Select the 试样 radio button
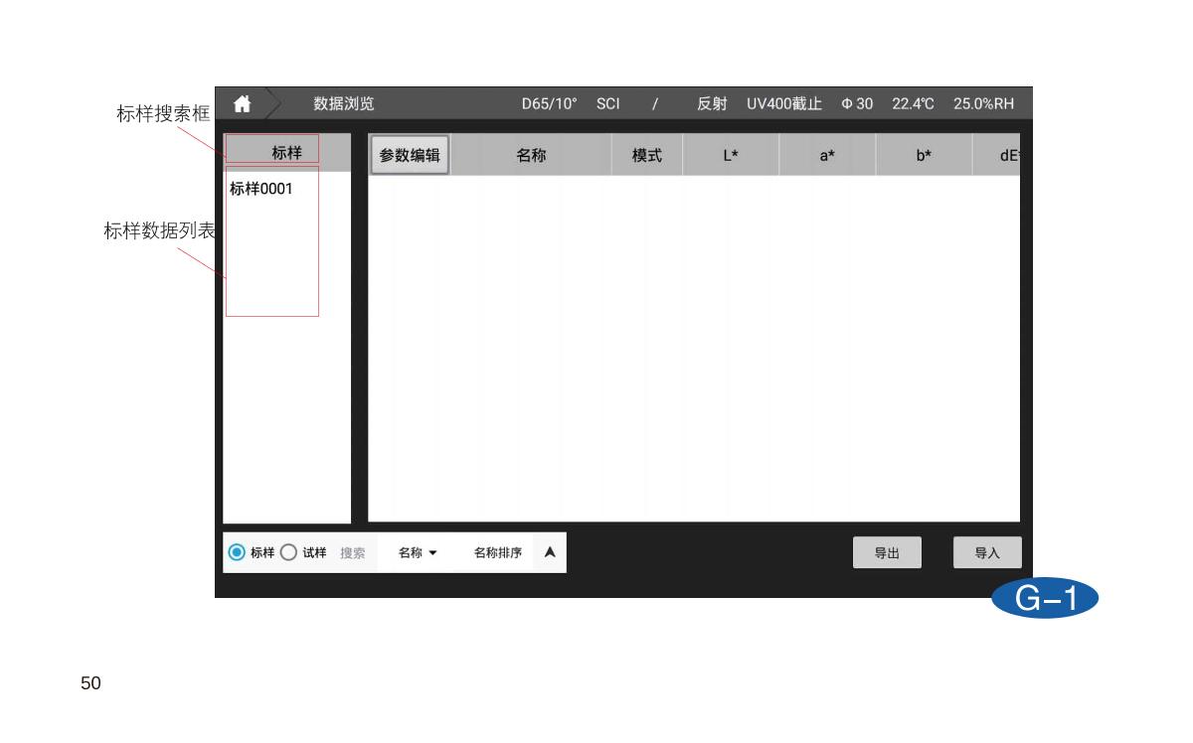Image resolution: width=1193 pixels, height=743 pixels. (288, 553)
